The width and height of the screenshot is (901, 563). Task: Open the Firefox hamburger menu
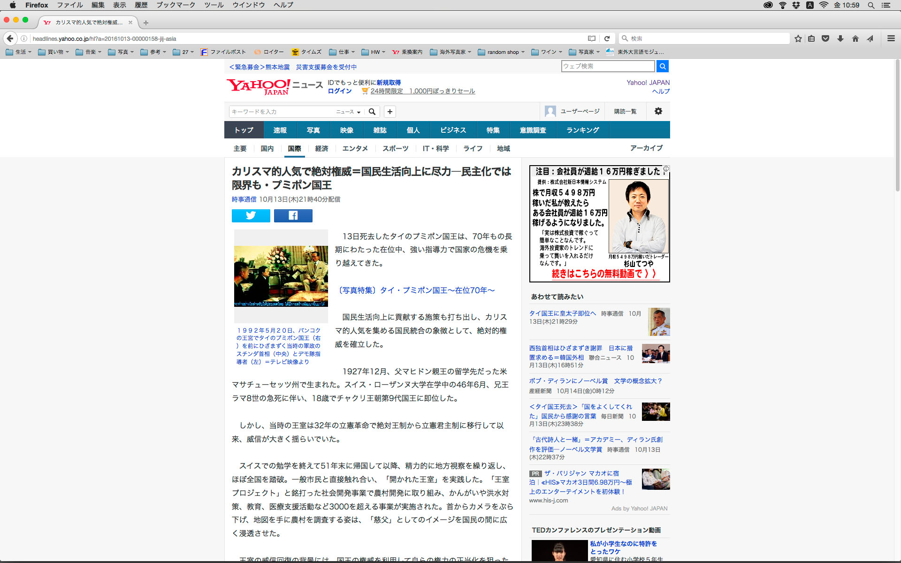pos(891,38)
